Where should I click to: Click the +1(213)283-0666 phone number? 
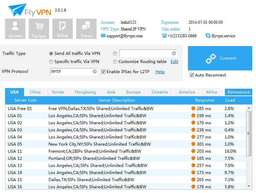click(182, 36)
